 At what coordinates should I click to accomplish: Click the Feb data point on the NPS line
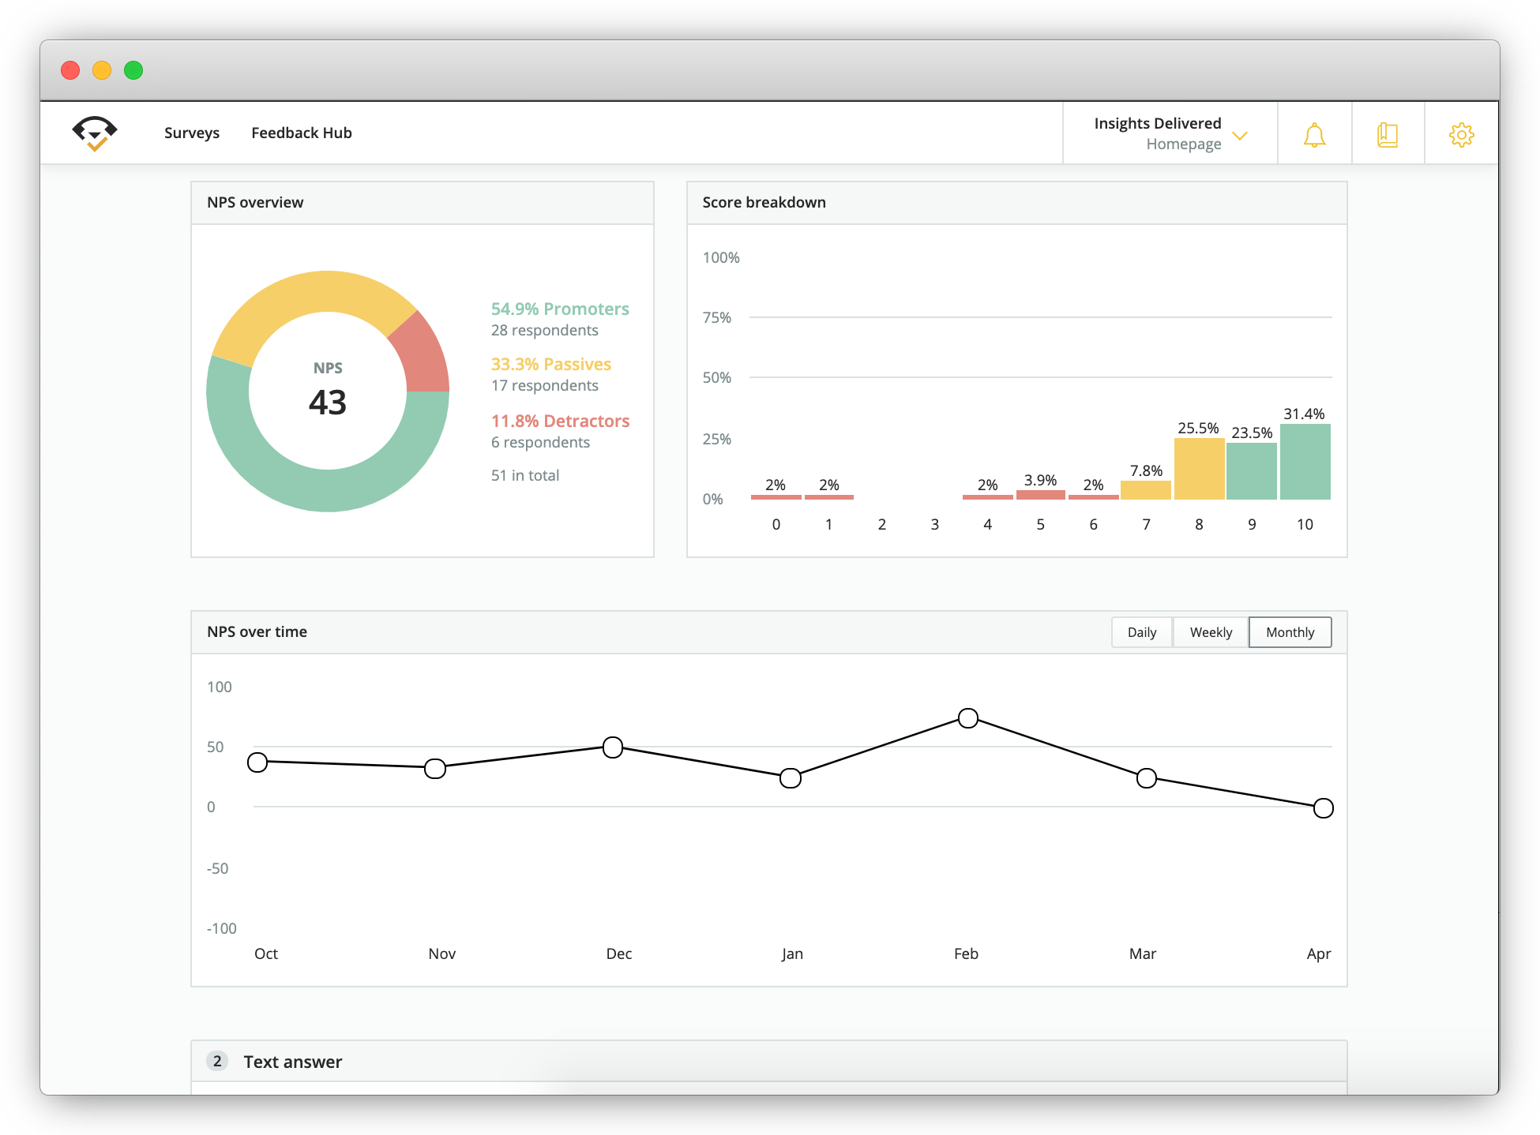(x=967, y=718)
